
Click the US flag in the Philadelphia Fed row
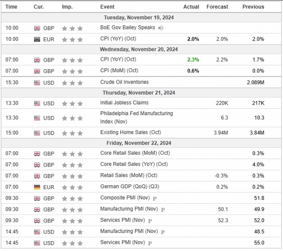click(x=37, y=118)
